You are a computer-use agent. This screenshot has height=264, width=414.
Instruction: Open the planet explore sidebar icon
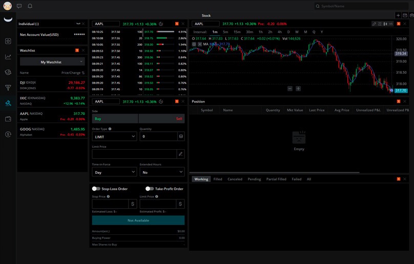coord(8,72)
